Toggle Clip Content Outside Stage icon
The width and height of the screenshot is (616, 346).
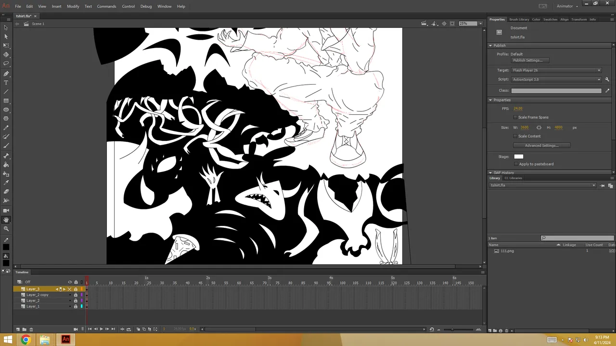coord(452,24)
